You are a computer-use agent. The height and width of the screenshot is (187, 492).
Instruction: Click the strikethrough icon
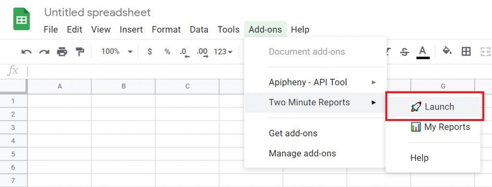click(405, 52)
